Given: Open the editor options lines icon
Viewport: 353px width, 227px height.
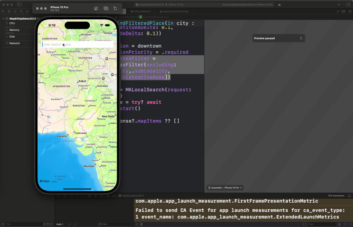Looking at the screenshot, I should tap(343, 11).
